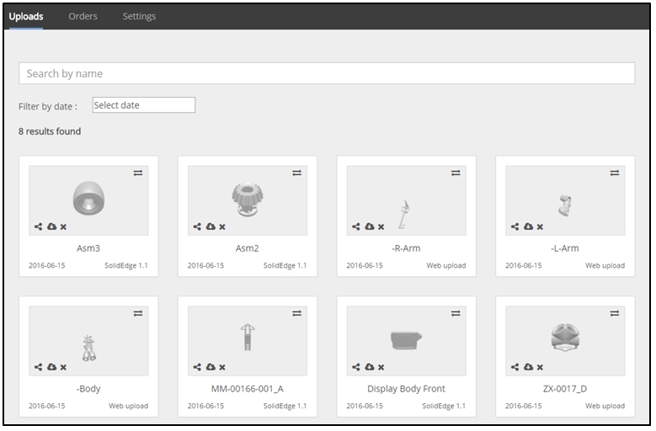656x431 pixels.
Task: Click swap arrows icon on MM-00166-001_A card
Action: point(297,313)
